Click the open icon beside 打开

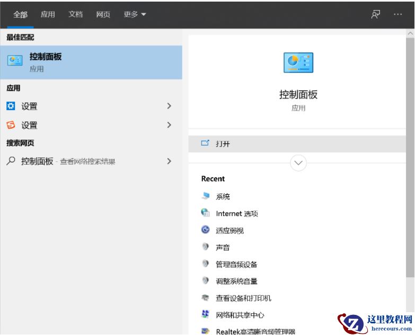coord(205,143)
